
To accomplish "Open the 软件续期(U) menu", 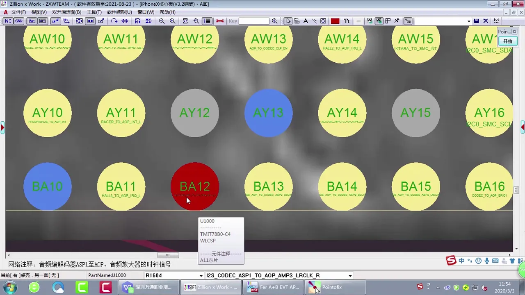I will click(x=119, y=12).
